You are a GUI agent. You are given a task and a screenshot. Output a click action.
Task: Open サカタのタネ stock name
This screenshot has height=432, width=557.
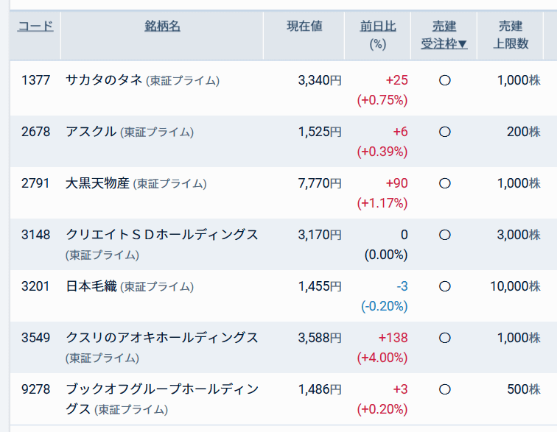click(x=104, y=80)
